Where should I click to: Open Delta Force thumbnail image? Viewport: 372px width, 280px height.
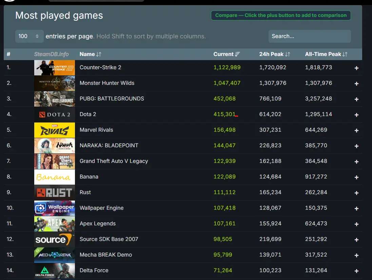[x=55, y=271]
